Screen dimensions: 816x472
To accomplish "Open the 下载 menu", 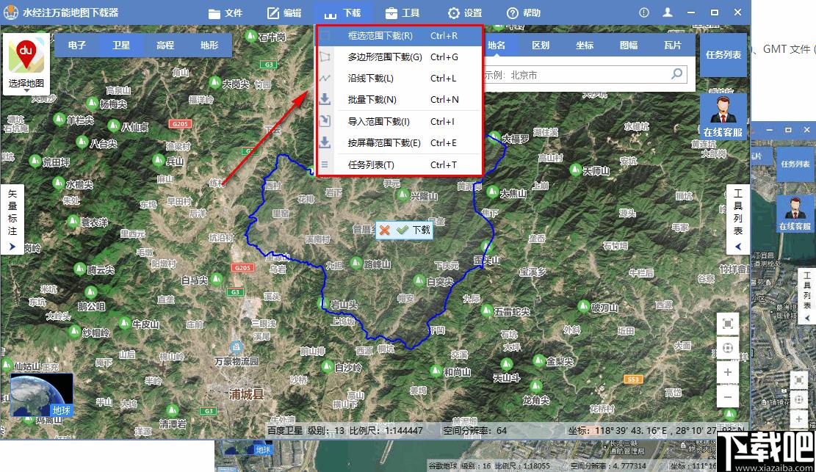I will [x=343, y=13].
